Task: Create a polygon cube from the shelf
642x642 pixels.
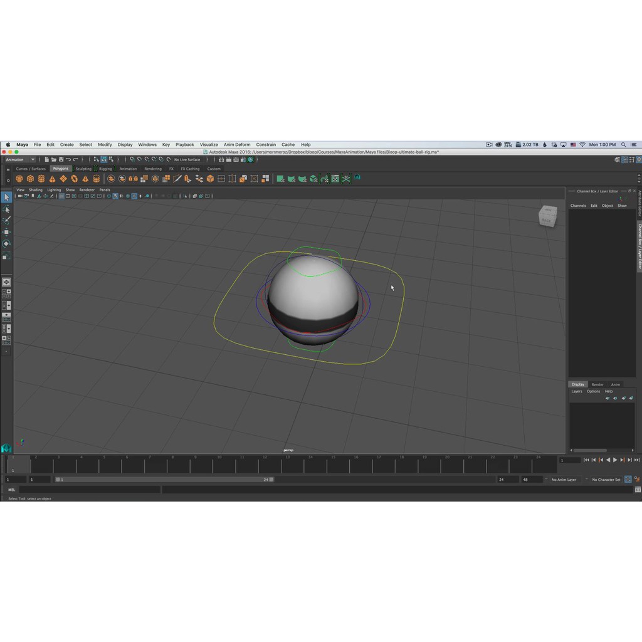Action: 30,179
